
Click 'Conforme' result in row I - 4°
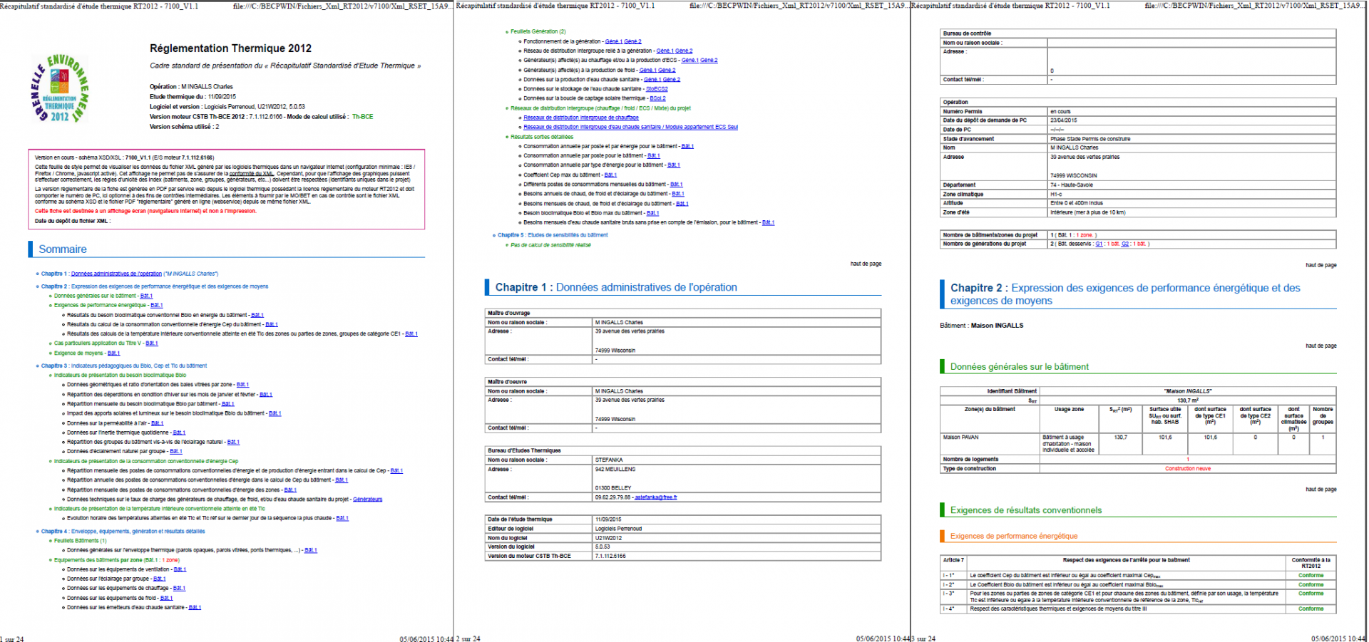tap(1311, 609)
